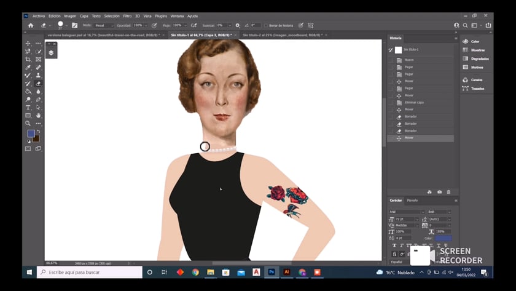
Task: Select the Blur tool
Action: click(38, 91)
